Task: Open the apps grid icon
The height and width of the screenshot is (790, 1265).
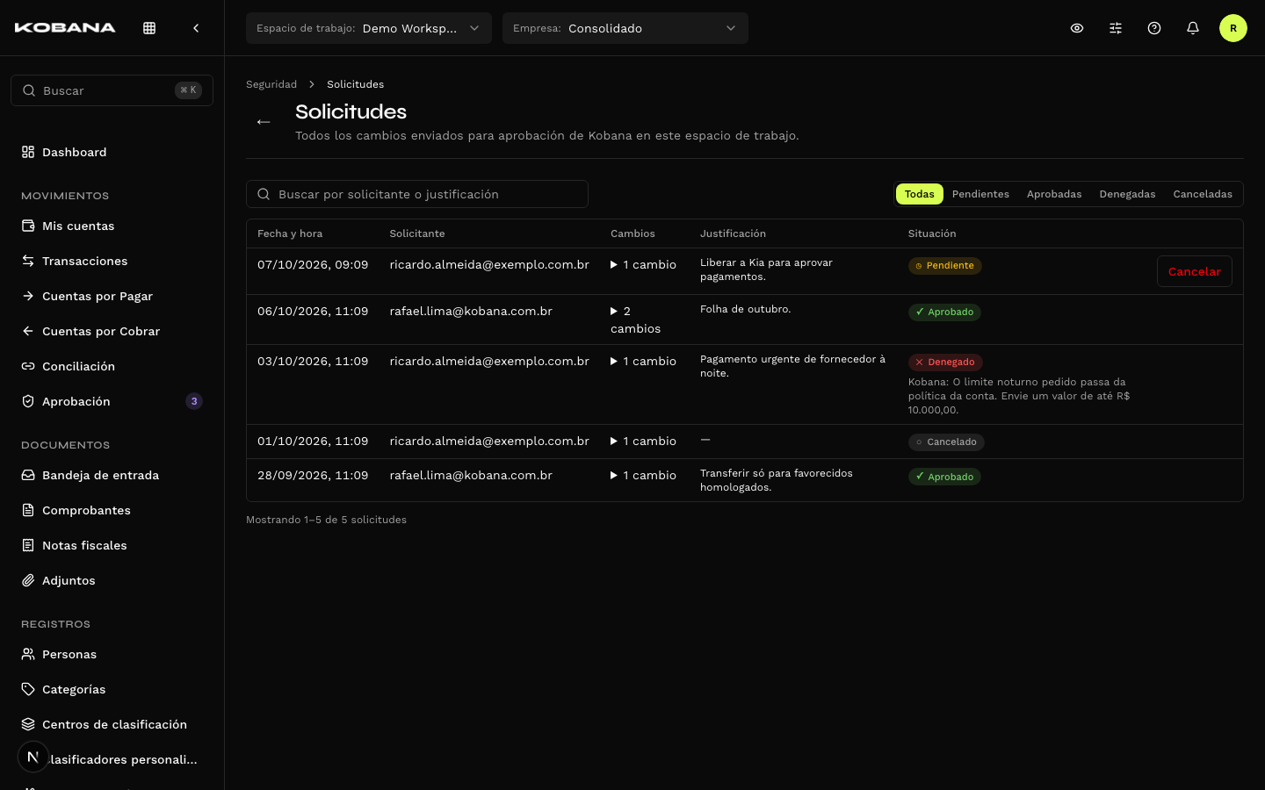Action: [x=149, y=28]
